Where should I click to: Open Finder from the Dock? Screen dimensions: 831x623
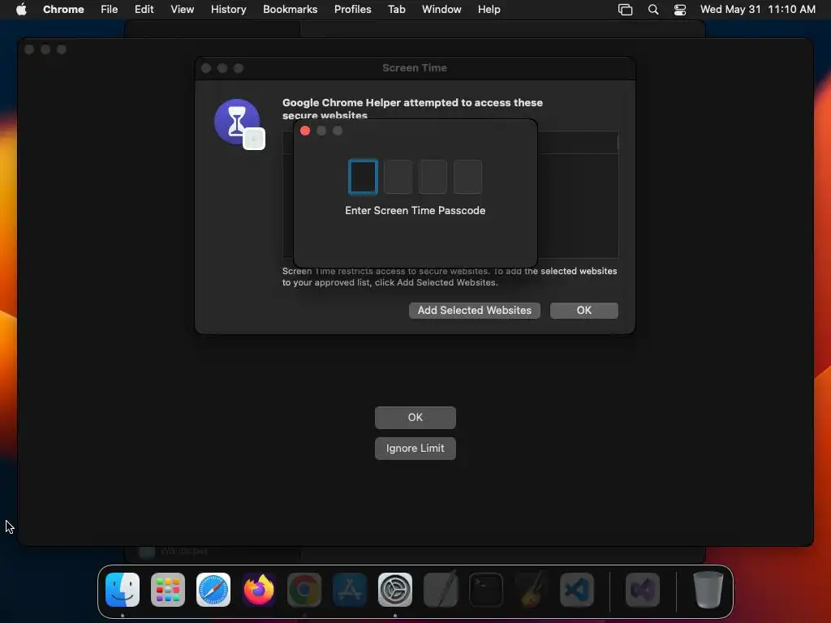pyautogui.click(x=123, y=590)
